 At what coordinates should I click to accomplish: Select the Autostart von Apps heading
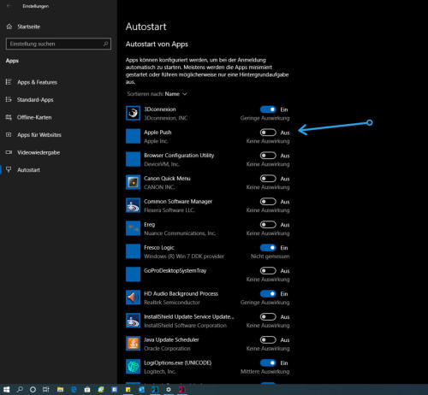pyautogui.click(x=157, y=44)
